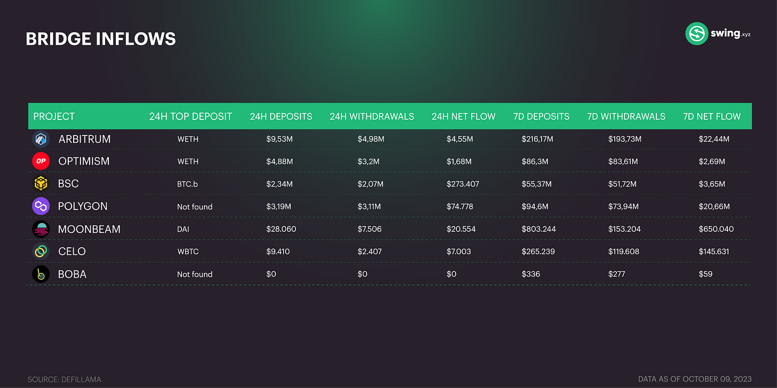
Task: Click Arbitrum's WETH top deposit cell
Action: click(187, 139)
